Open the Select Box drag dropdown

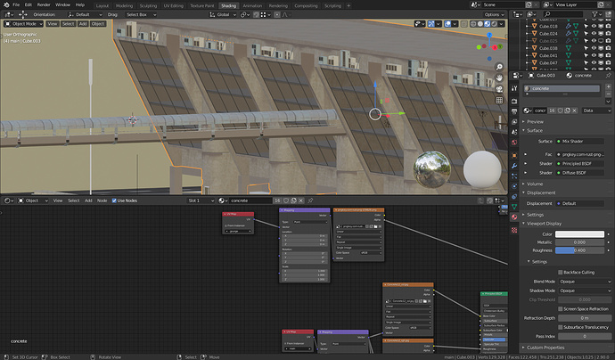coord(141,14)
